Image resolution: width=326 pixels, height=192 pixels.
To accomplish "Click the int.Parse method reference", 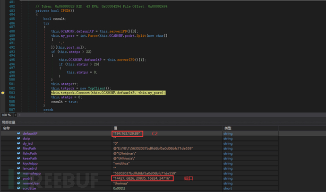I will pos(82,35).
